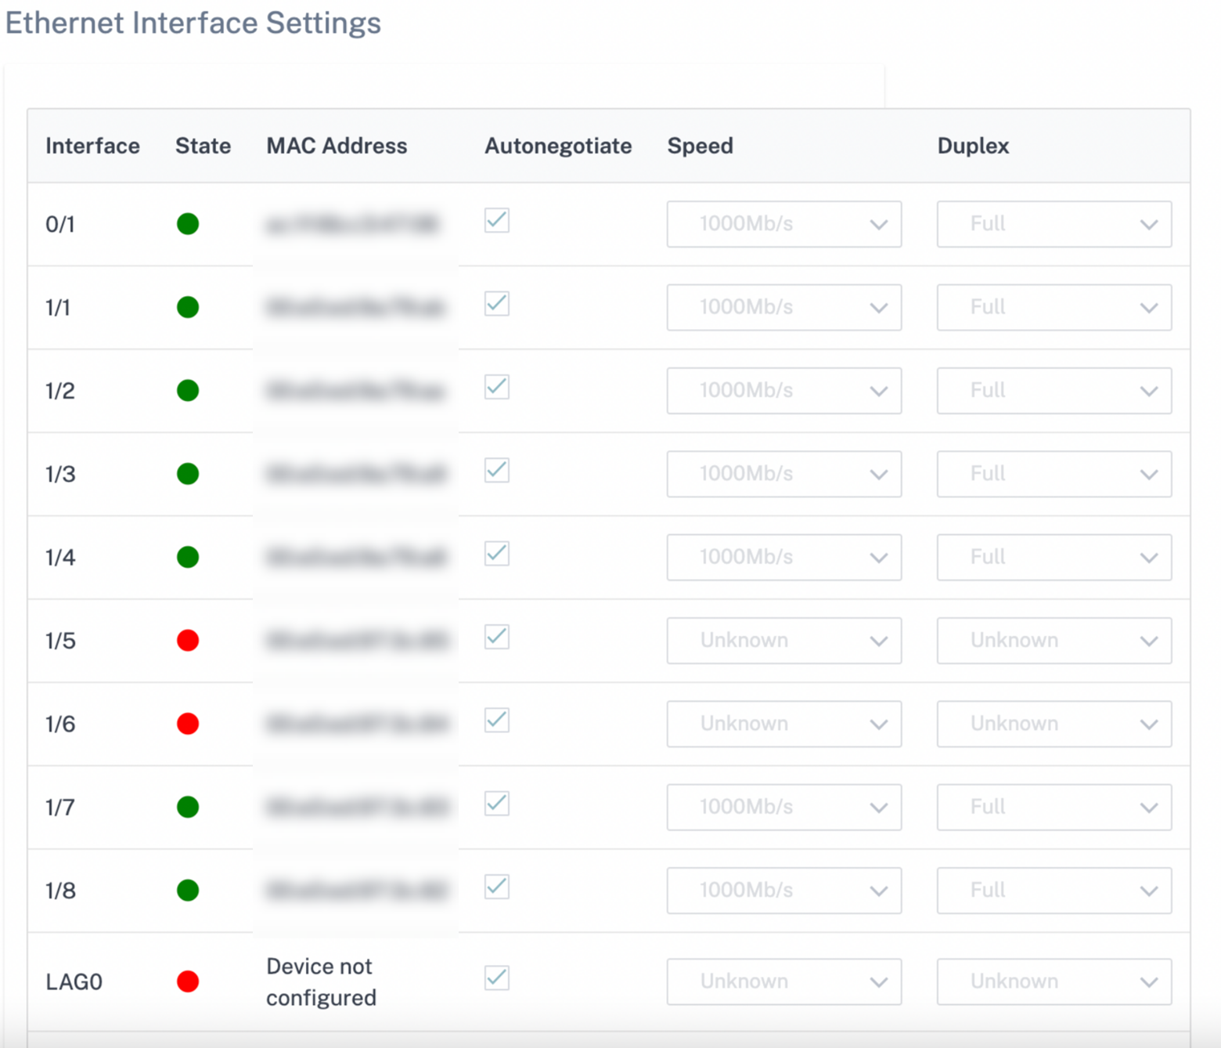The image size is (1221, 1048).
Task: Open the Unknown Speed dropdown for 1/5
Action: (784, 641)
